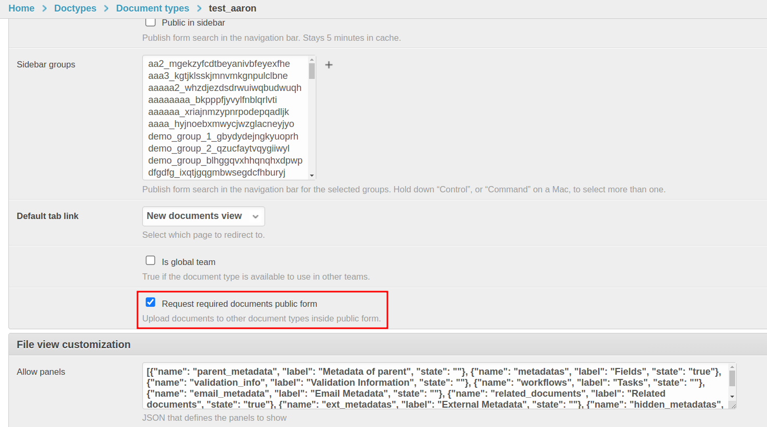
Task: Click scroll-up arrow in Allow panels textarea
Action: [732, 367]
